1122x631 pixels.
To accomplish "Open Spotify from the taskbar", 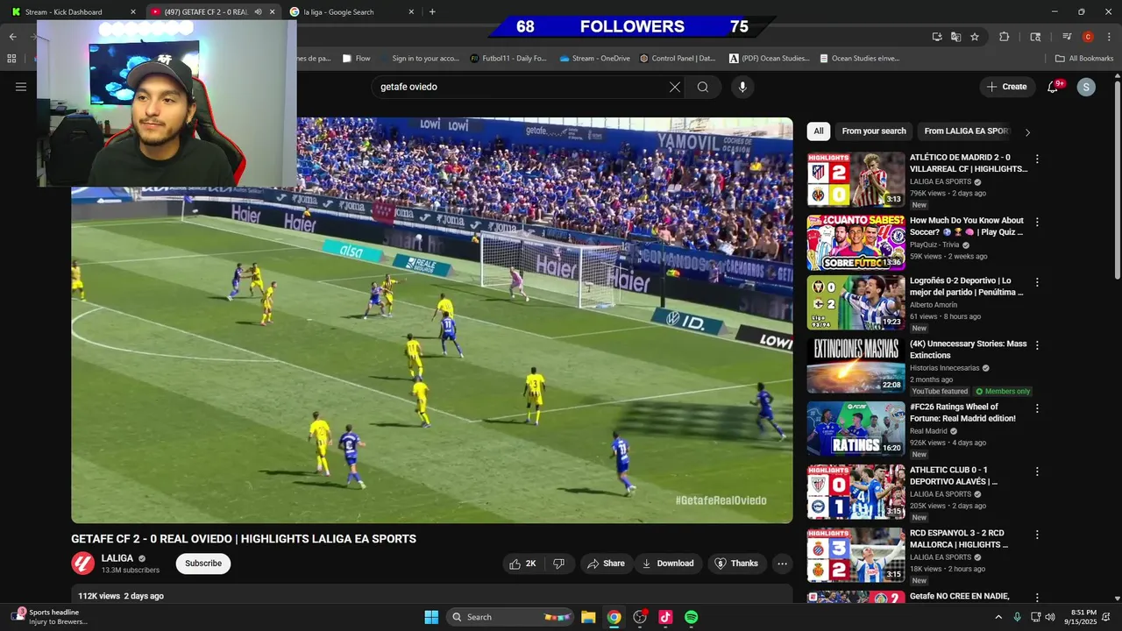I will point(691,617).
